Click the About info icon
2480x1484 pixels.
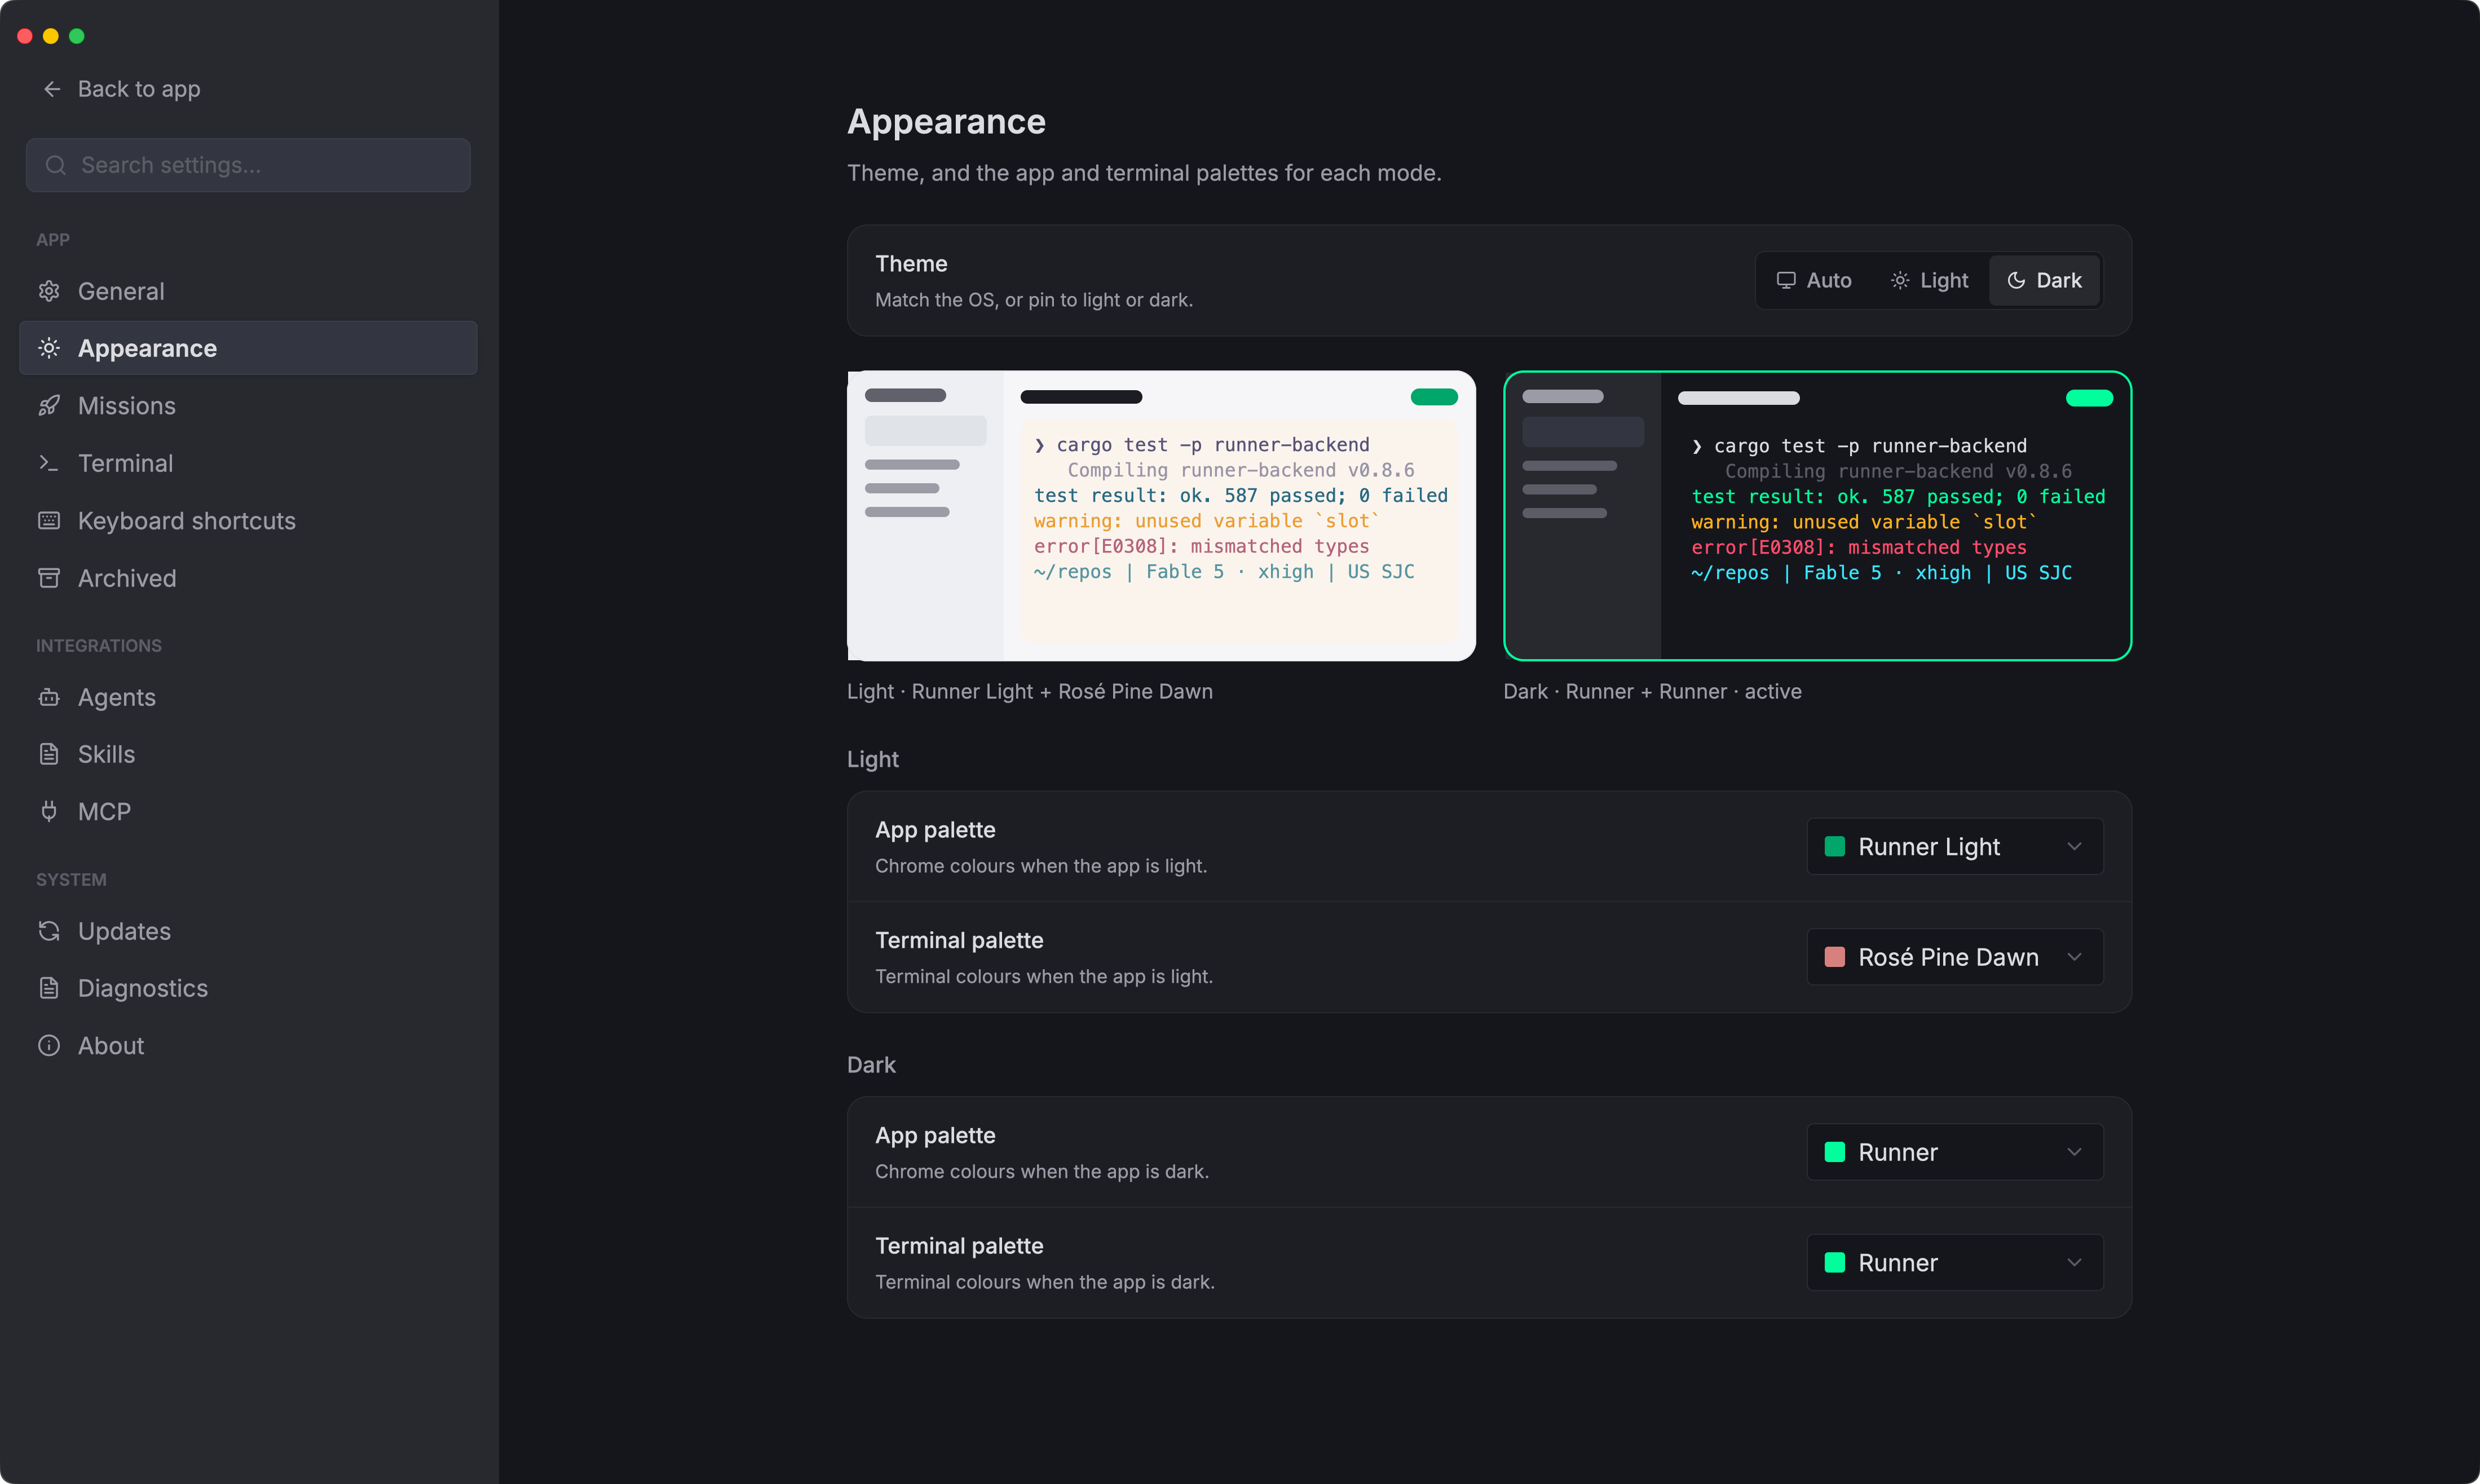(x=49, y=1045)
